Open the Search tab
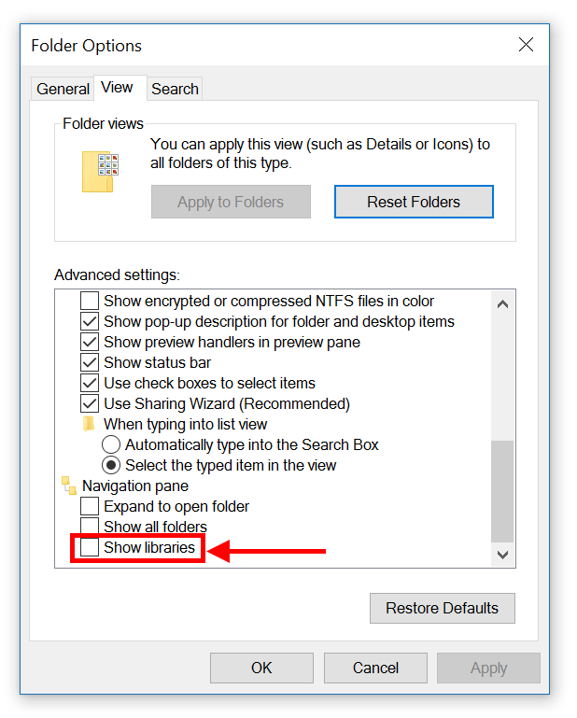This screenshot has height=718, width=577. coord(175,89)
